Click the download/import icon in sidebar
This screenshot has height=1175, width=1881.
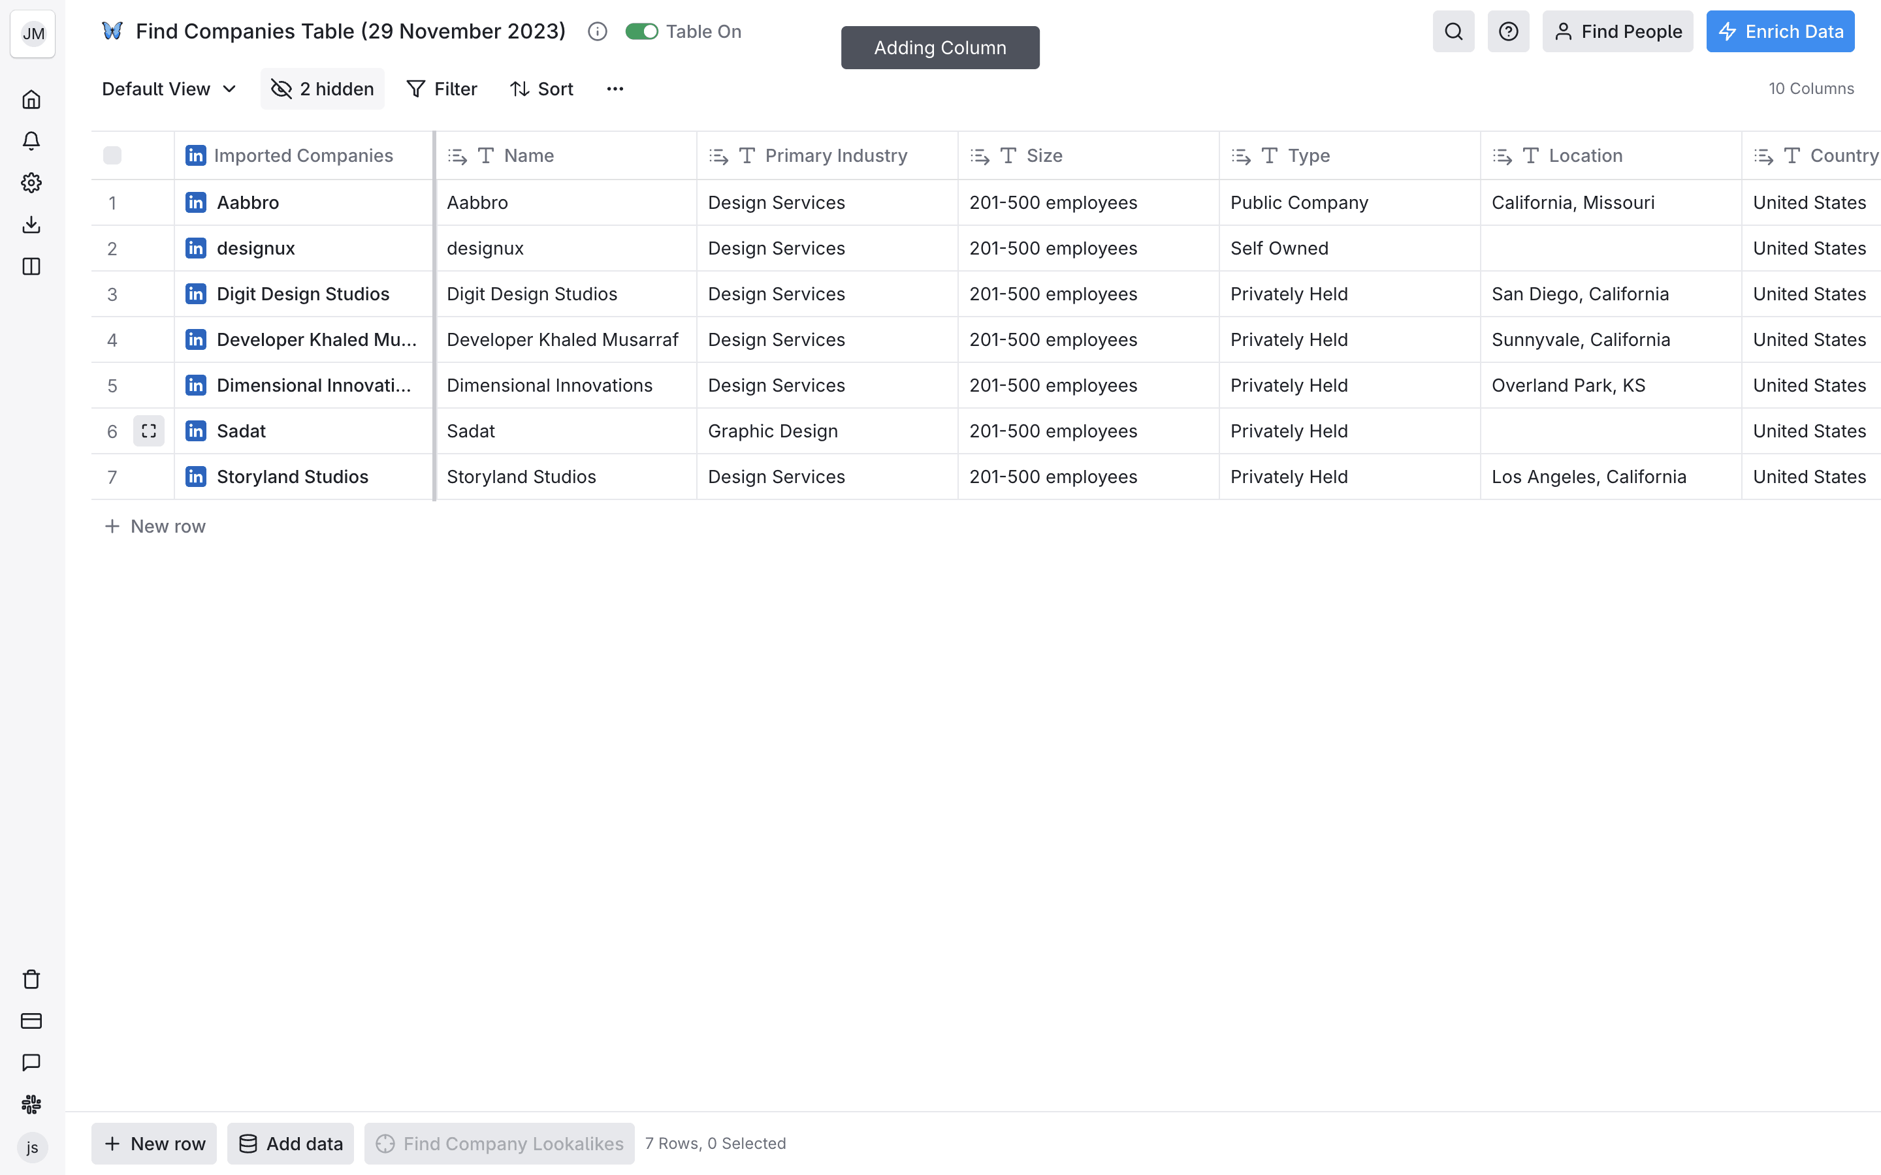click(x=31, y=225)
